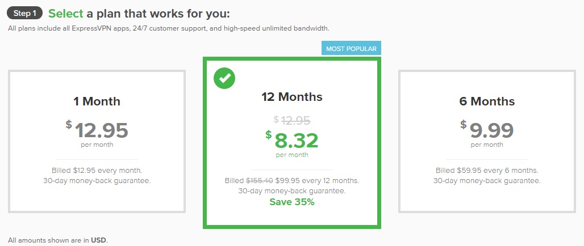Click the Save 35% label

point(292,202)
